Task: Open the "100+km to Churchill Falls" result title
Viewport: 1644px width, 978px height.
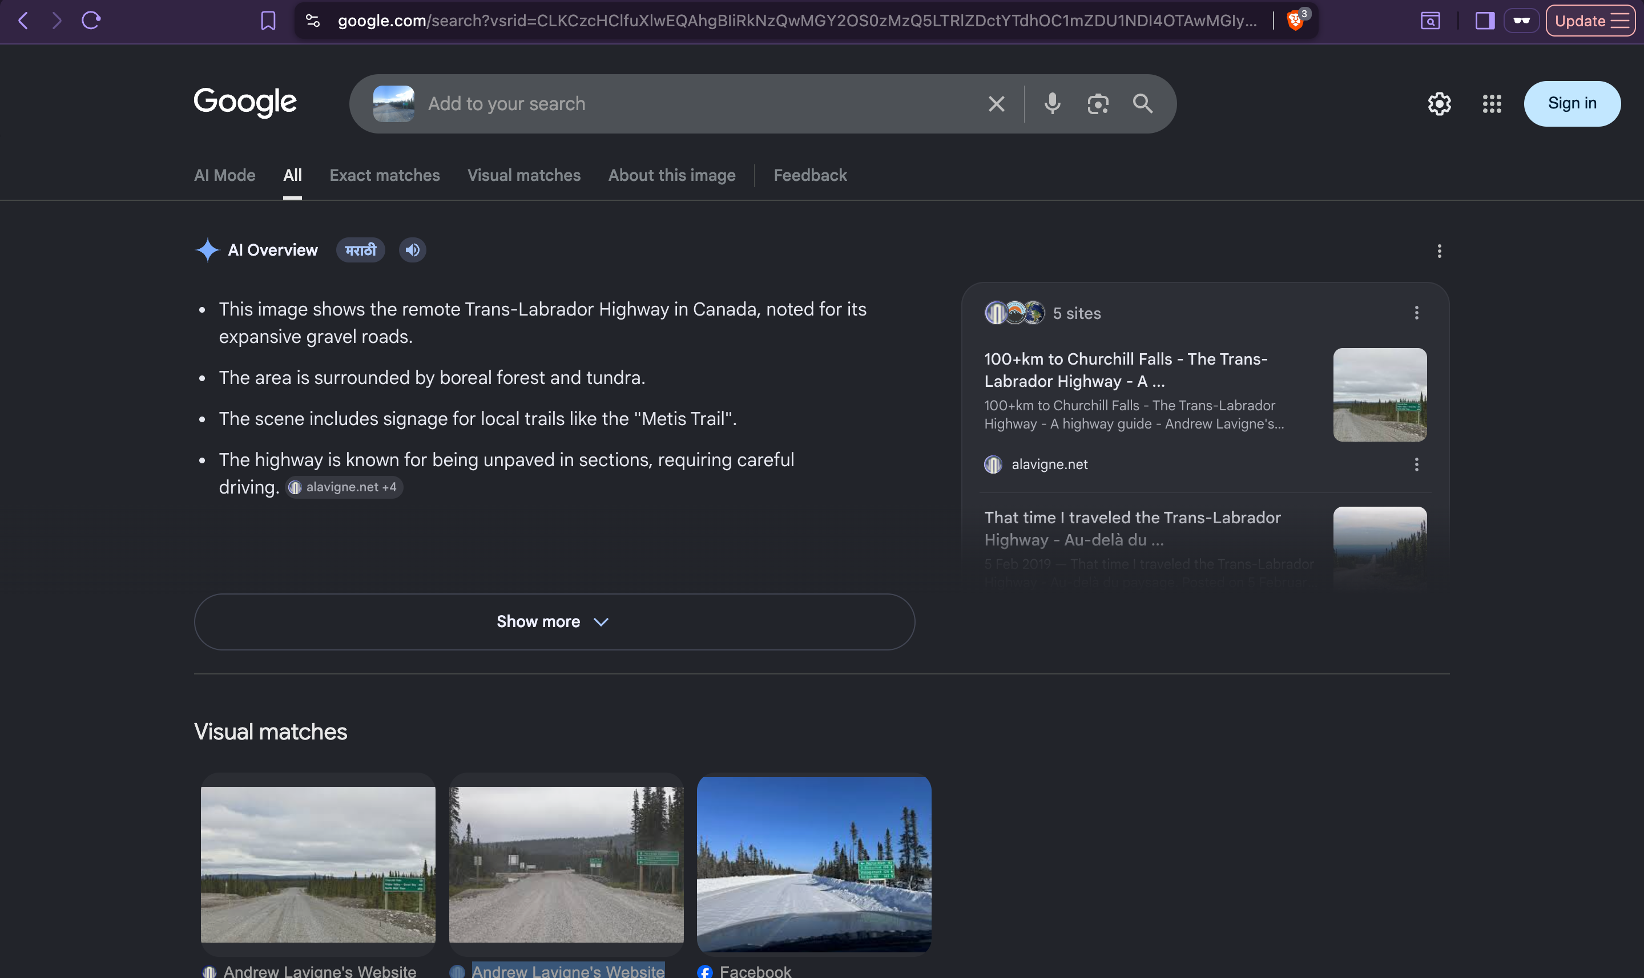Action: coord(1126,370)
